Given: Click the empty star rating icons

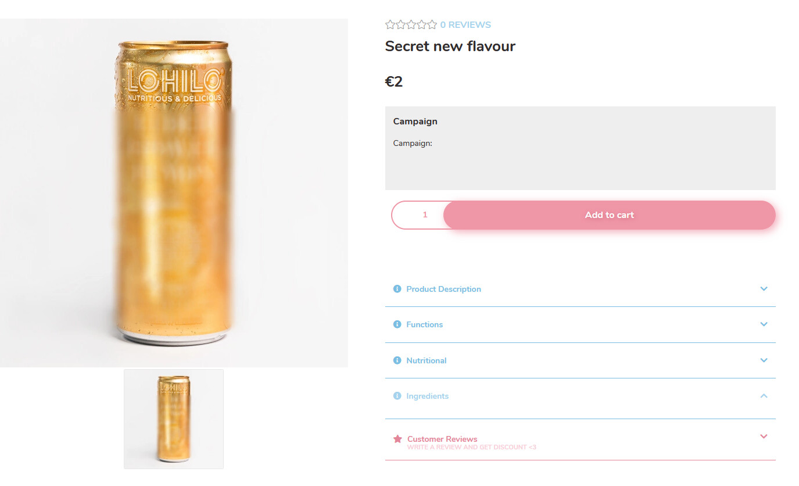Looking at the screenshot, I should tap(411, 24).
